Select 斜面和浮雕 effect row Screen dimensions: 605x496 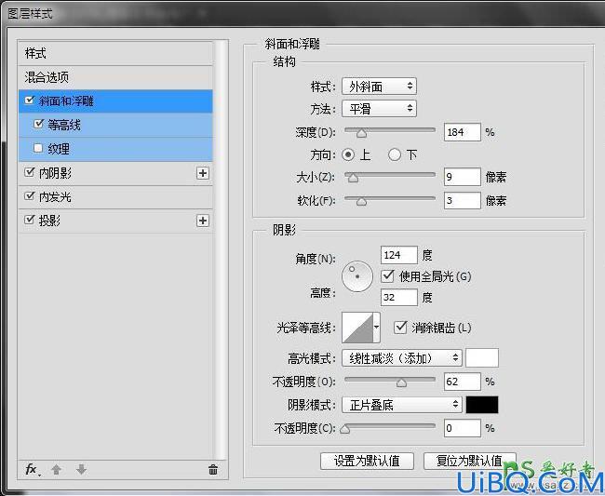pos(115,101)
